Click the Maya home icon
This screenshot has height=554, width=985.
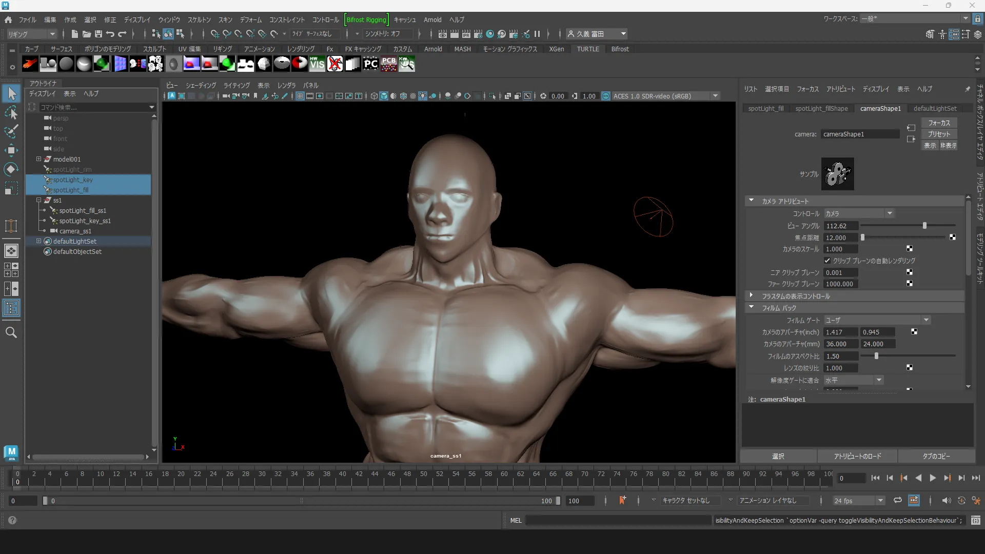click(8, 19)
